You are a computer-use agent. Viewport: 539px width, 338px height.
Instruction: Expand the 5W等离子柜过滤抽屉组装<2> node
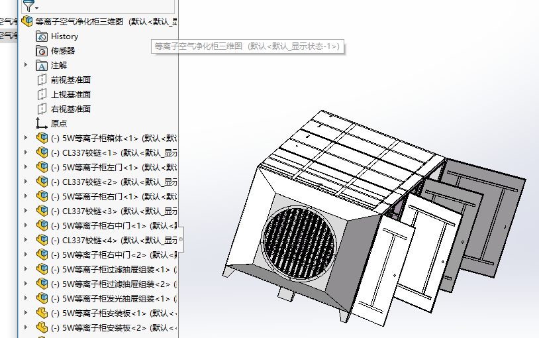point(26,283)
